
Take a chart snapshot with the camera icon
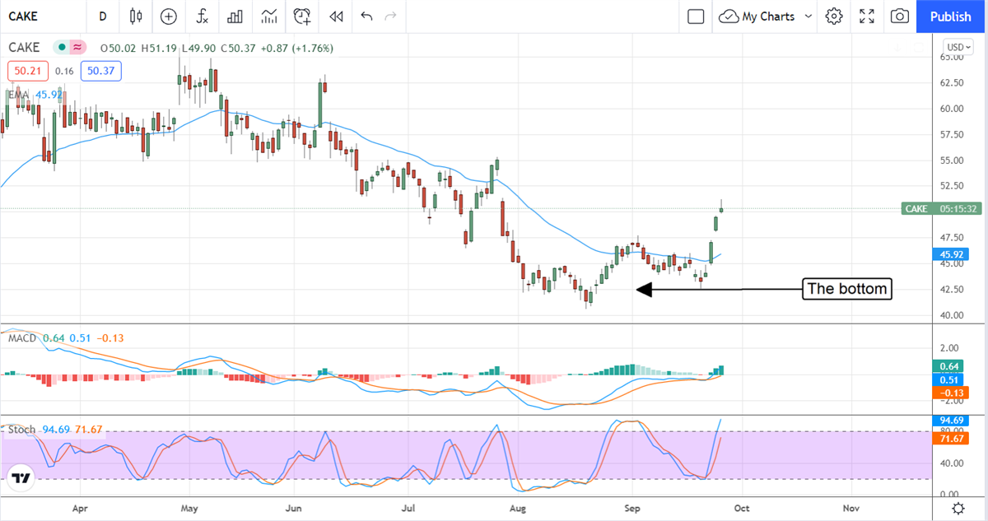pyautogui.click(x=900, y=16)
